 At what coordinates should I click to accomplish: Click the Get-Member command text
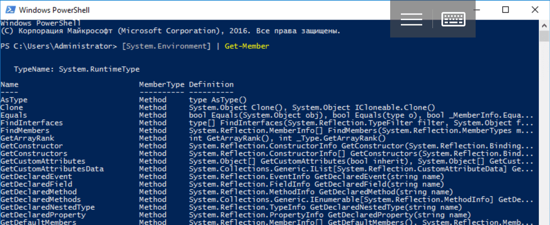247,46
